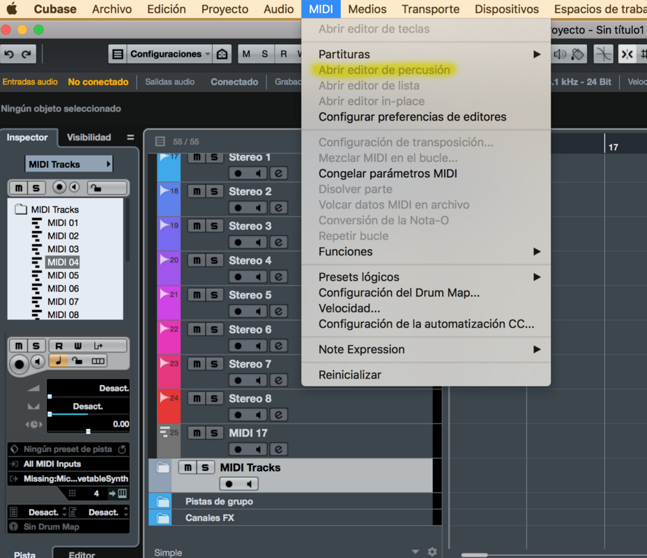The width and height of the screenshot is (647, 558).
Task: Select MIDI 06 in the track tree
Action: [x=63, y=289]
